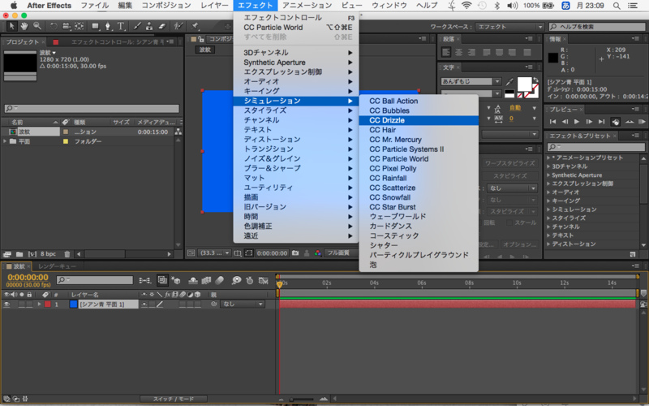Click the white fill color swatch in Character panel

(524, 84)
